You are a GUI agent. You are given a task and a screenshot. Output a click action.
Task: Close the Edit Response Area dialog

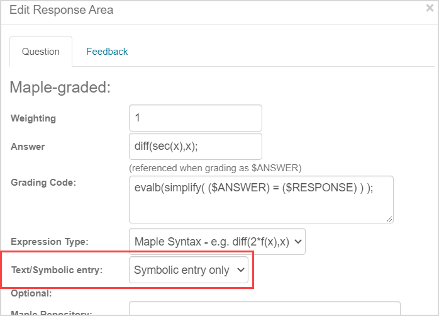[430, 9]
